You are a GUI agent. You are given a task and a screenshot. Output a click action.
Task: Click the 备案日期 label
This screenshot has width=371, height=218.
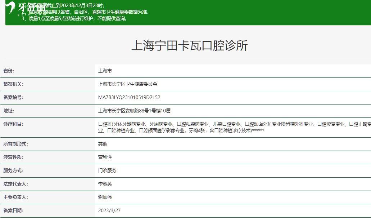(13, 210)
